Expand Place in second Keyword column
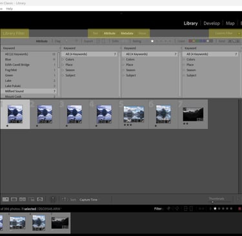242x236 pixels. 63,64
